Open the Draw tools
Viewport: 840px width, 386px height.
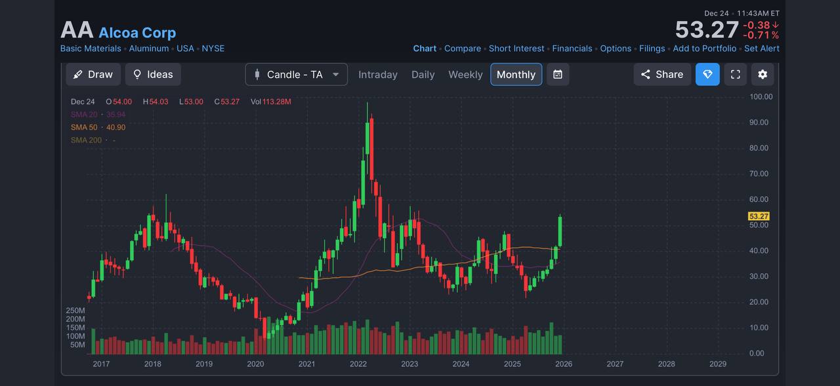point(93,75)
